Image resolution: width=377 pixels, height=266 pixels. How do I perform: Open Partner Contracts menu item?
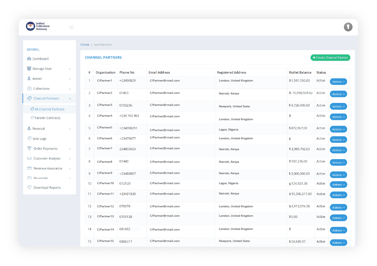pos(49,118)
